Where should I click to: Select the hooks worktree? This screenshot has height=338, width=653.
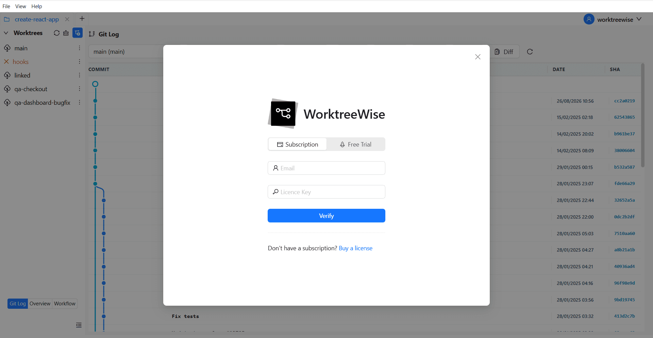[20, 62]
